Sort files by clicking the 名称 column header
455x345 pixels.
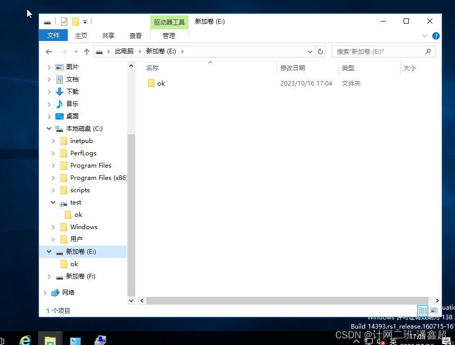click(x=153, y=68)
